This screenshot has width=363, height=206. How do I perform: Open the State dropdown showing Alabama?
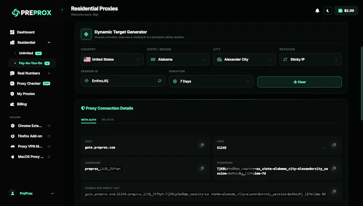[178, 59]
